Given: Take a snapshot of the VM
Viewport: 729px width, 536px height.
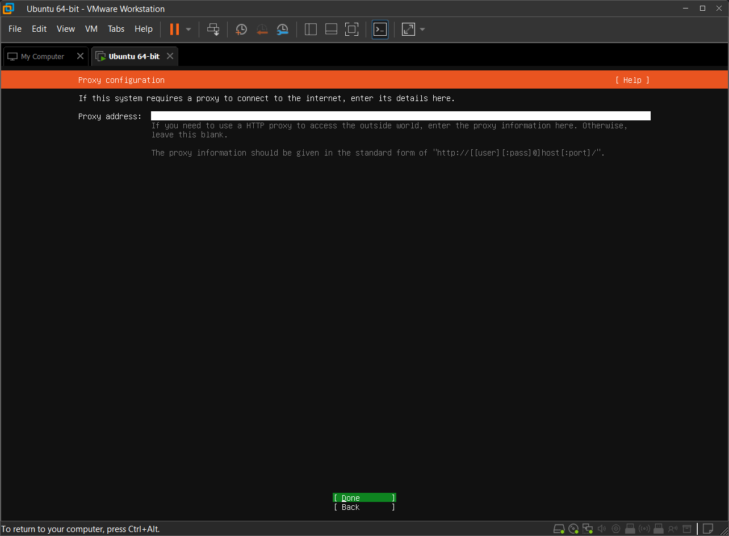Looking at the screenshot, I should click(x=241, y=29).
